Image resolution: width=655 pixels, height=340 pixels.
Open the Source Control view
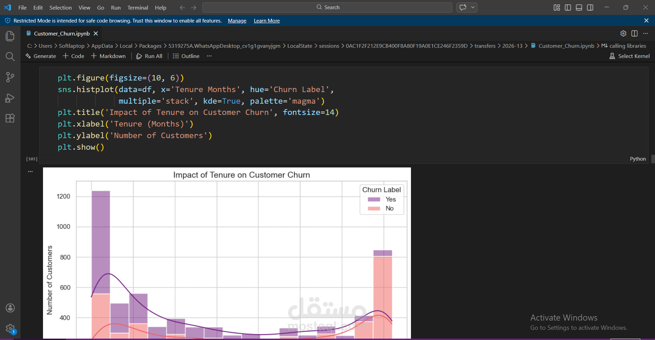[10, 77]
